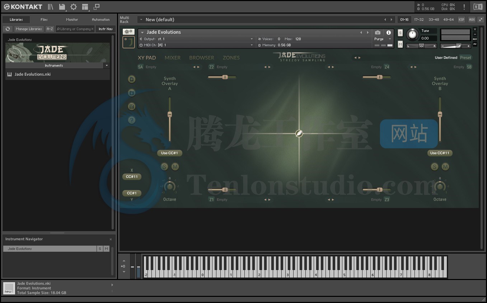Click the XY pad center leaf cursor

[299, 134]
